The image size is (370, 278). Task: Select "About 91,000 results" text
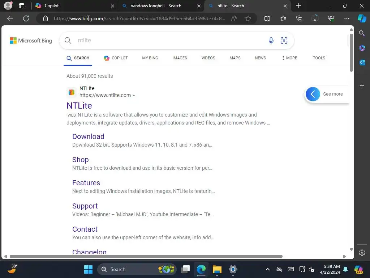tap(90, 76)
